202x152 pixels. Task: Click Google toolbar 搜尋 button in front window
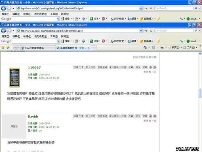click(65, 41)
